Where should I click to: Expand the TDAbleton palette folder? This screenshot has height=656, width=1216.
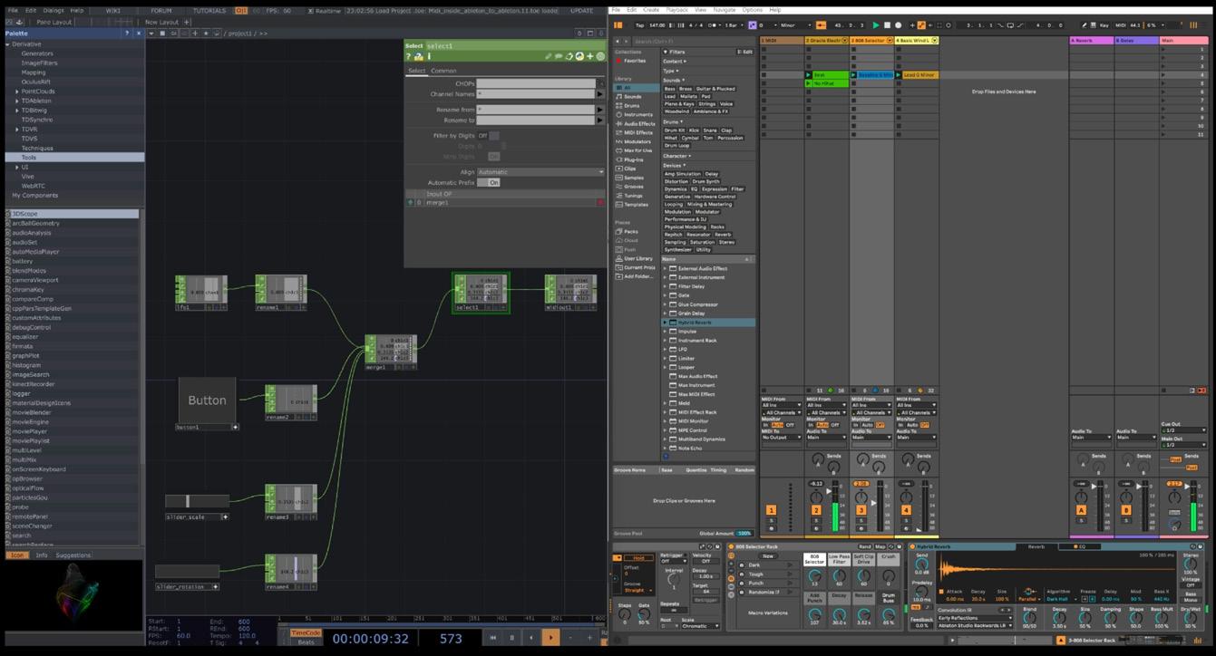pos(16,101)
